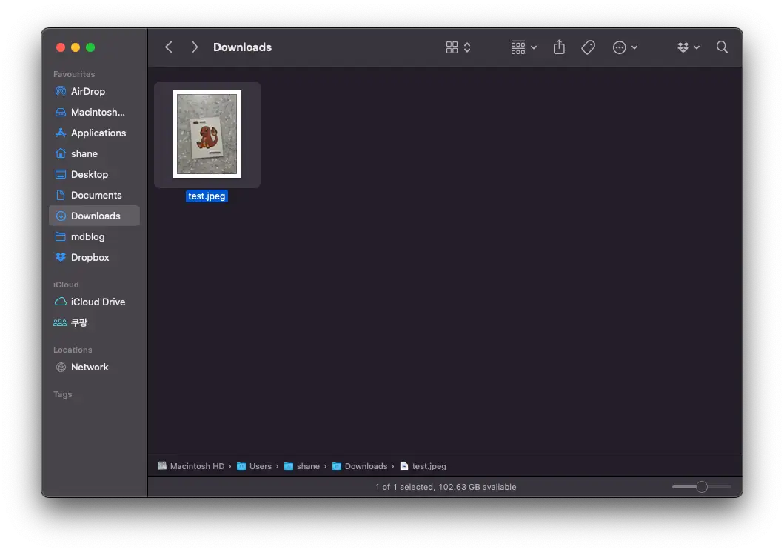Open iCloud Drive in sidebar
Screen dimensions: 784x552
coord(94,302)
